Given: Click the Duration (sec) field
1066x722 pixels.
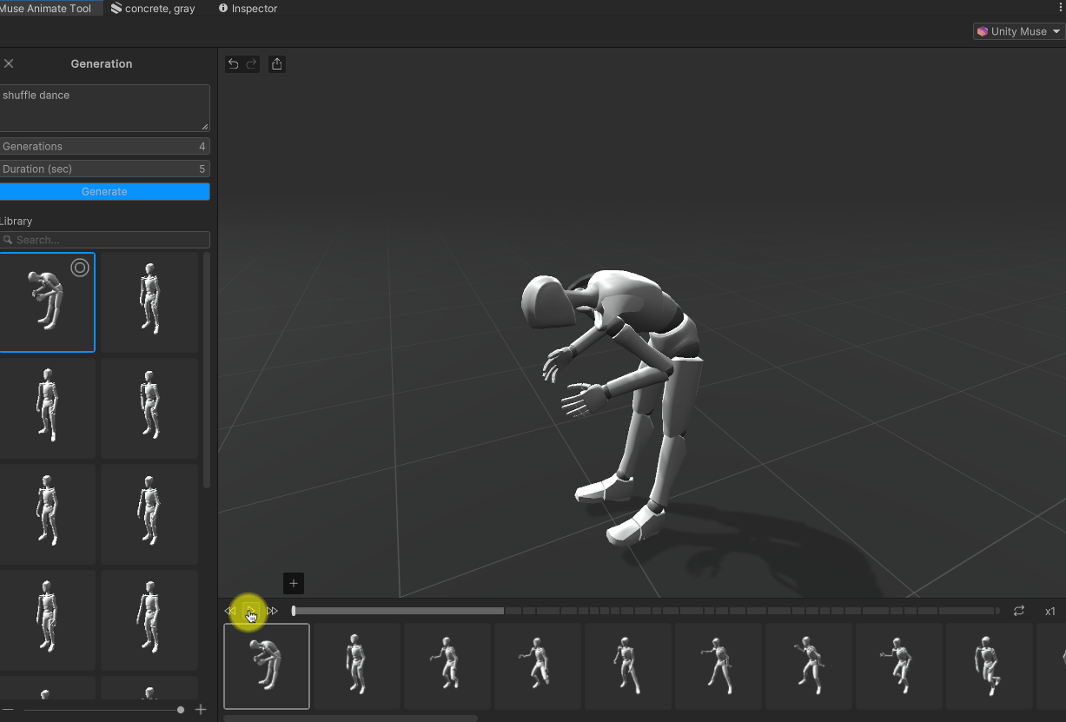Looking at the screenshot, I should pos(104,169).
